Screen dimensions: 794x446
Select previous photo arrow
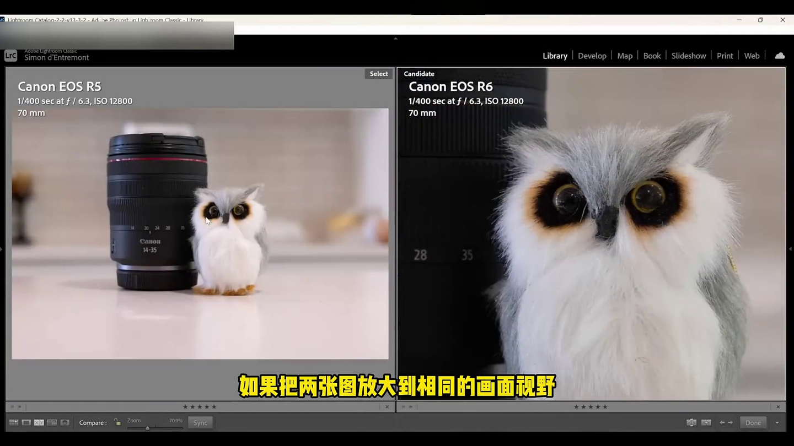(722, 423)
